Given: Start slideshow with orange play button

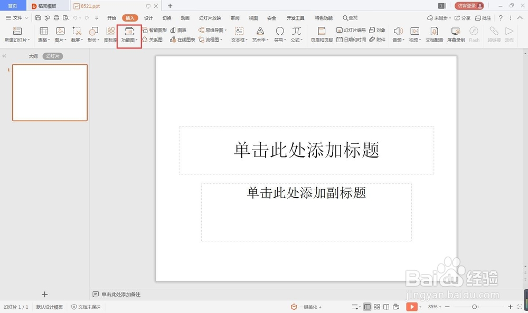Looking at the screenshot, I should pos(411,307).
